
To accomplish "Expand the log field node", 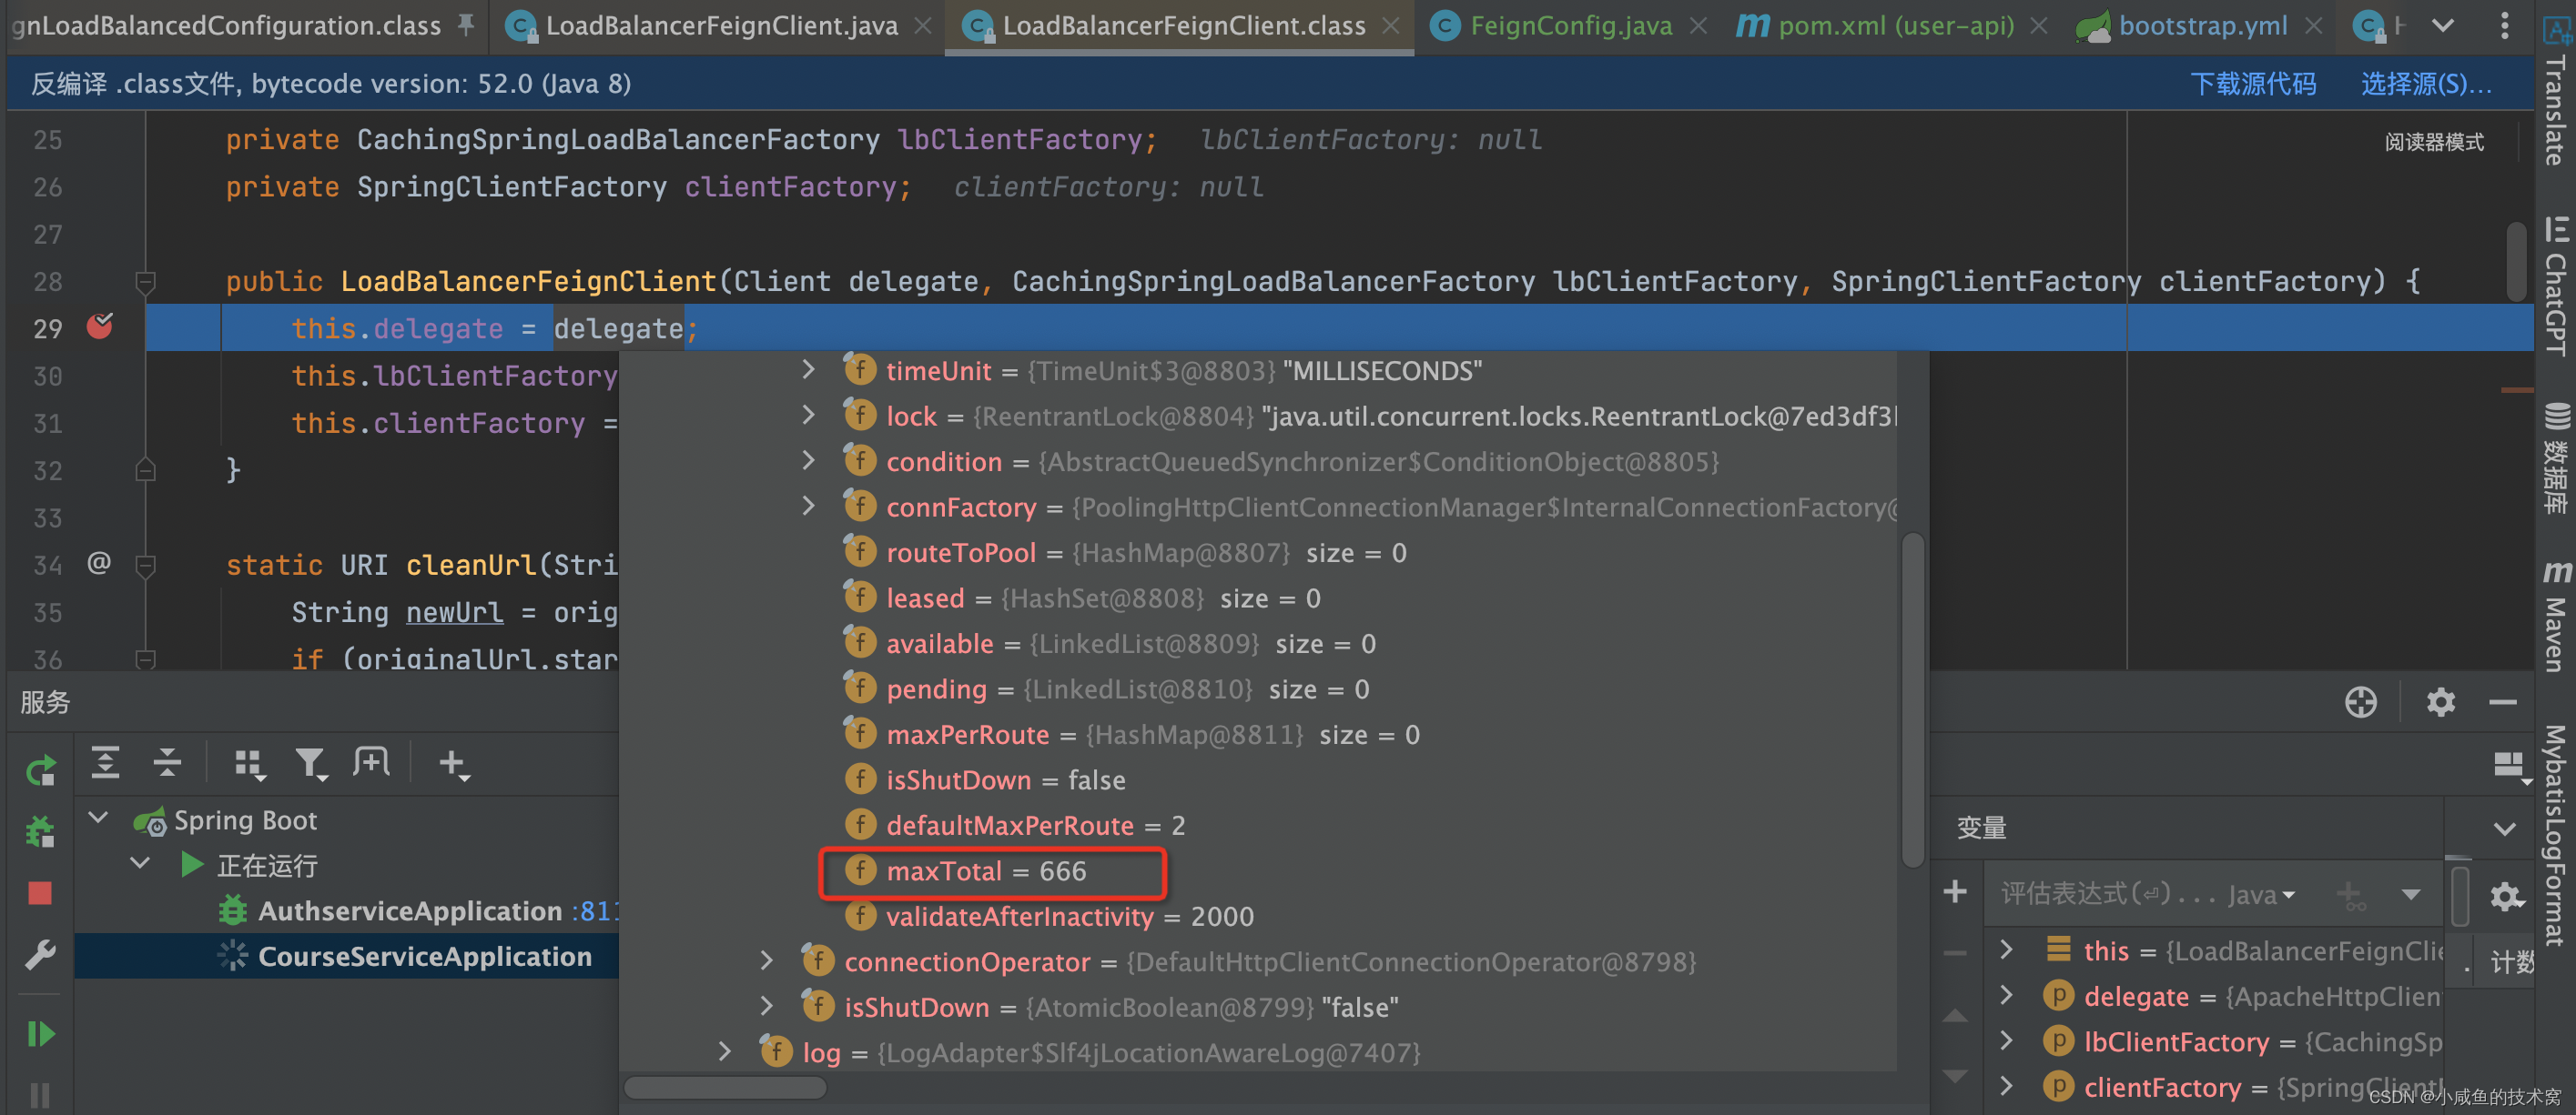I will tap(724, 1052).
